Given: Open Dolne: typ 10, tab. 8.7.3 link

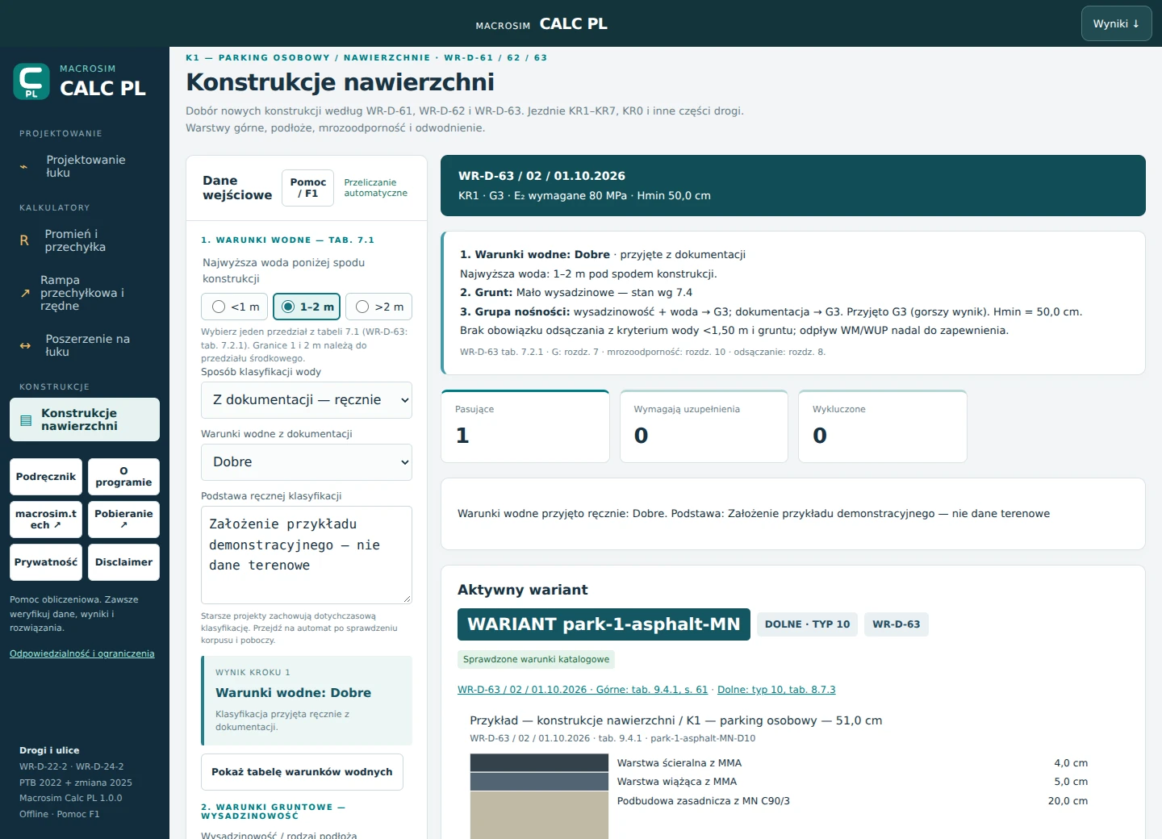Looking at the screenshot, I should pos(776,690).
